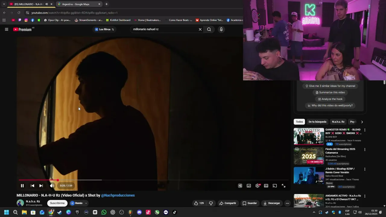The image size is (386, 217).
Task: Open the StreamElements bookmark
Action: 89,20
